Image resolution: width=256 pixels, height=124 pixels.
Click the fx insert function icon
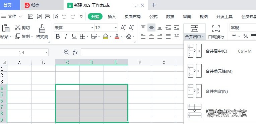coord(75,52)
